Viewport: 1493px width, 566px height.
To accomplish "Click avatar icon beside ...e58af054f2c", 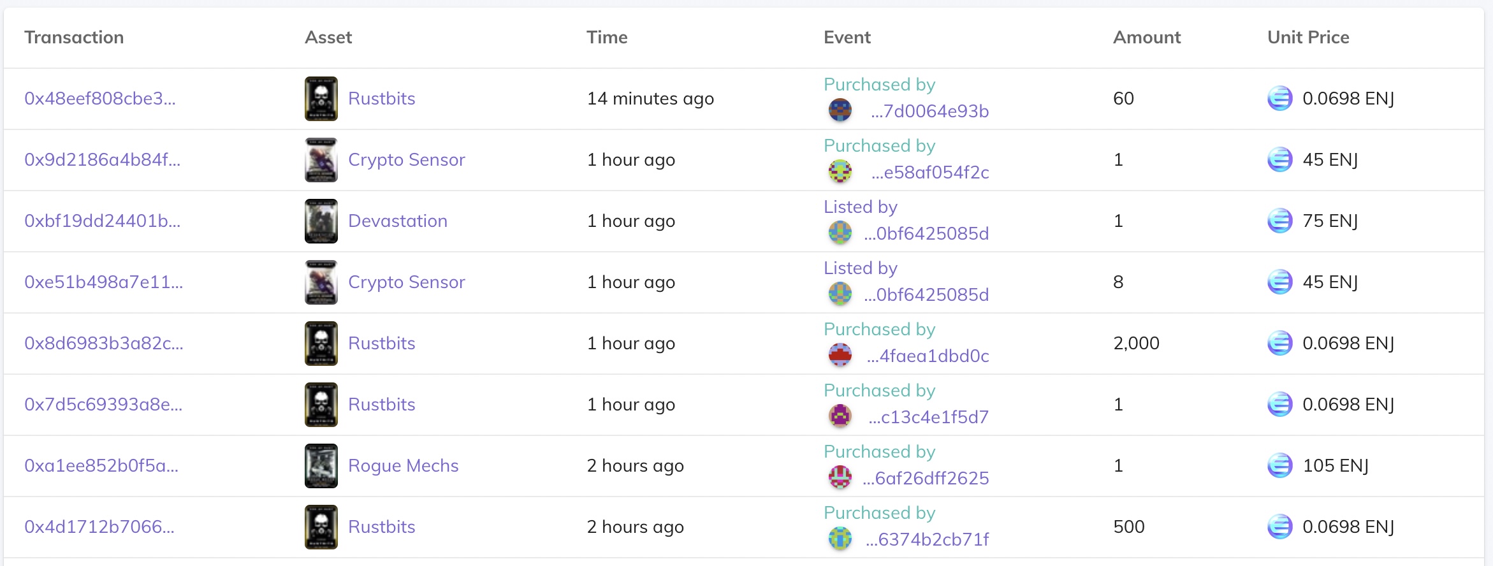I will [840, 171].
